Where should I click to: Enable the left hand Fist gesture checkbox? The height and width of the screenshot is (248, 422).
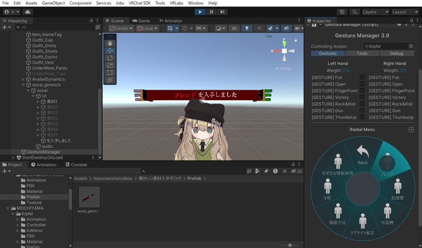pos(362,77)
